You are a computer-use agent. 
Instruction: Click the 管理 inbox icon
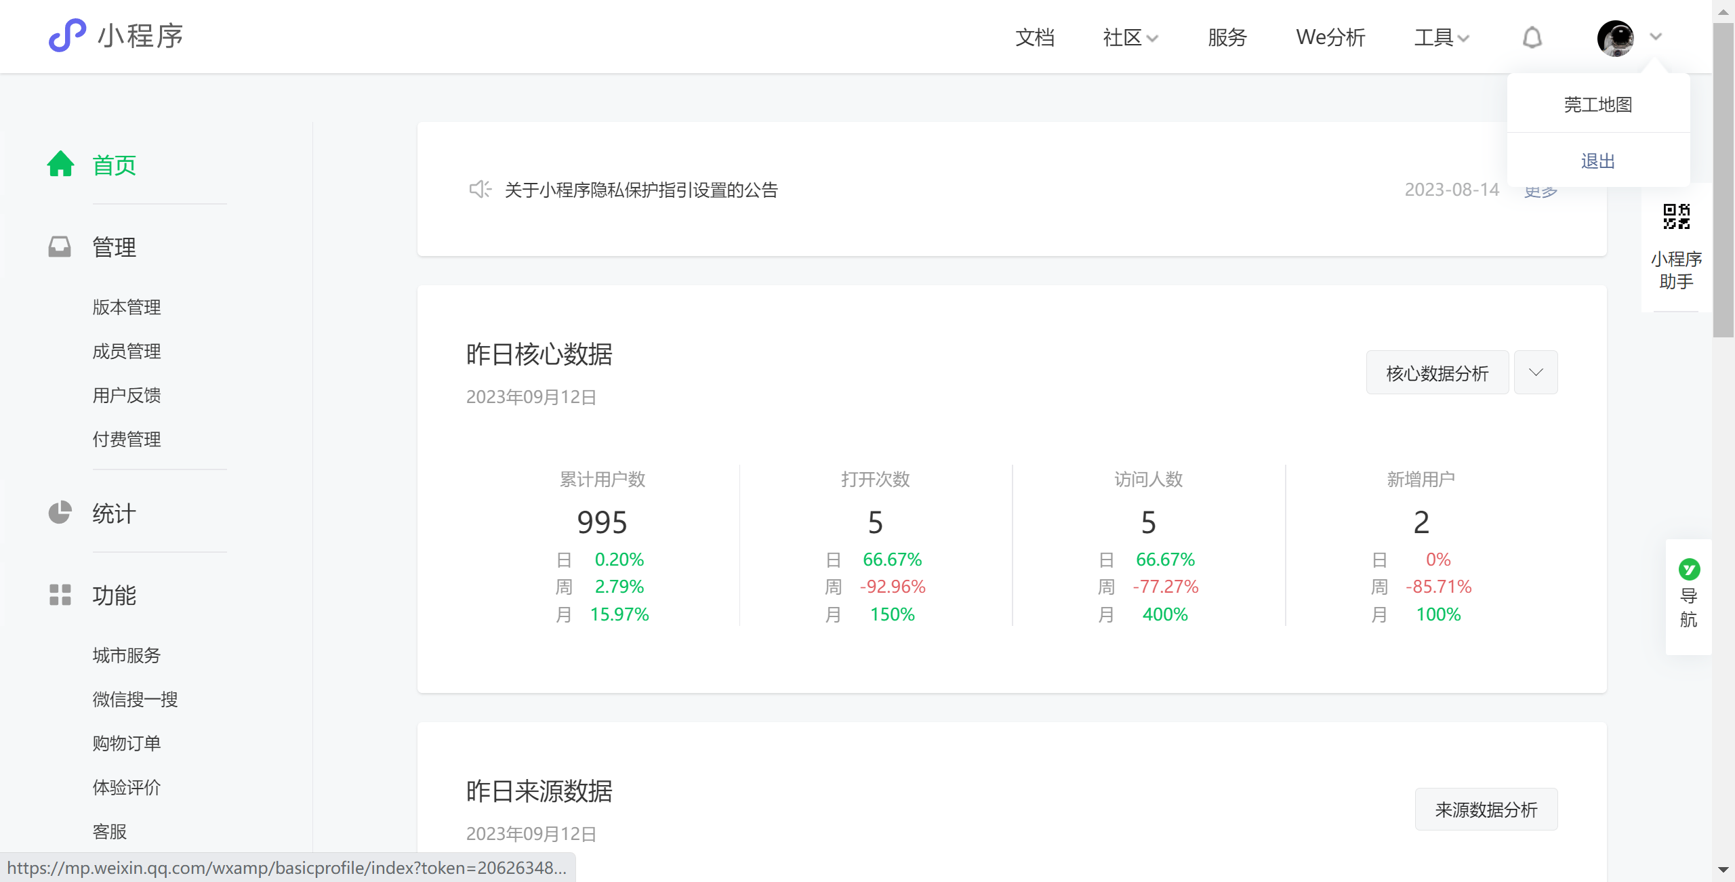click(60, 247)
